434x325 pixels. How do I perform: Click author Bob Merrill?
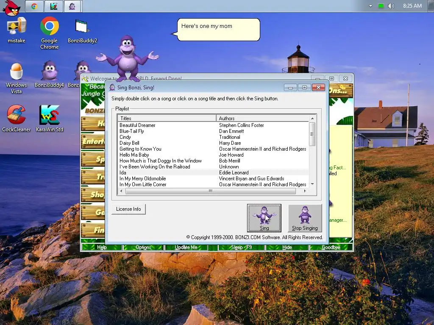229,161
